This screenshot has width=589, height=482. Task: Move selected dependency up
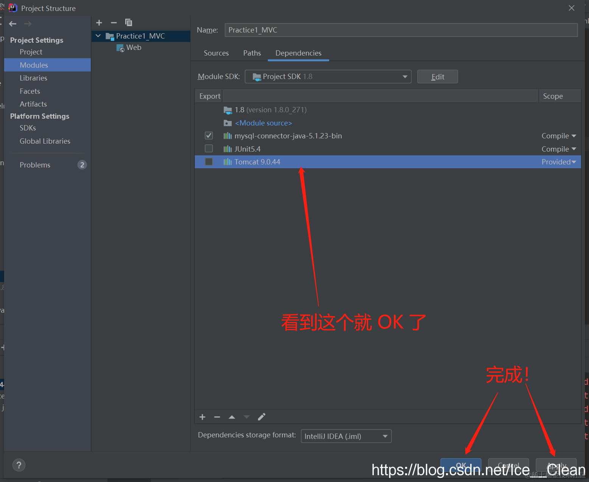(x=232, y=417)
